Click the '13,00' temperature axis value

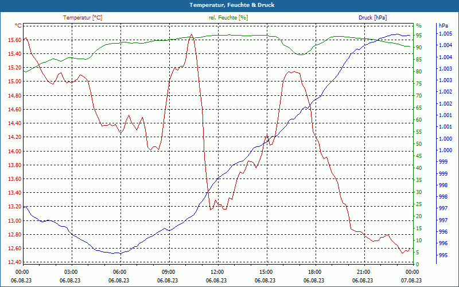14,220
